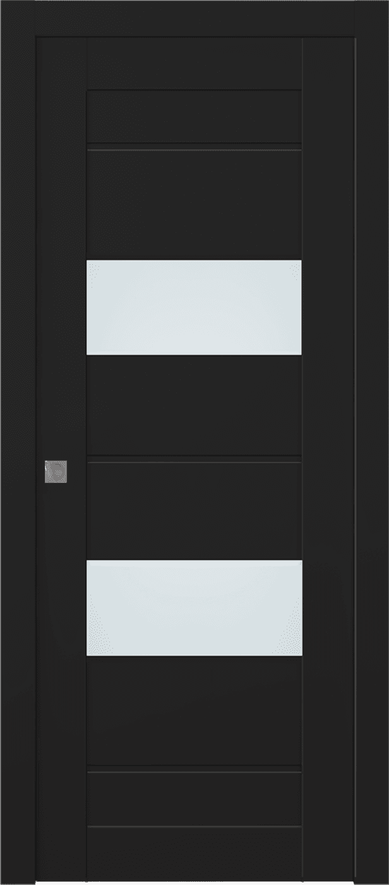This screenshot has width=389, height=885.
Task: Click black panel directly below lower glass
Action: (x=194, y=711)
